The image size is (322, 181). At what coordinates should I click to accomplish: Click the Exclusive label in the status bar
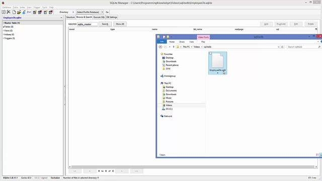point(55,177)
